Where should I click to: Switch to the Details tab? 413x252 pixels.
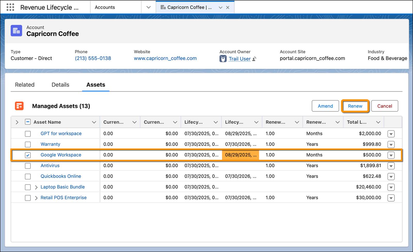coord(60,85)
